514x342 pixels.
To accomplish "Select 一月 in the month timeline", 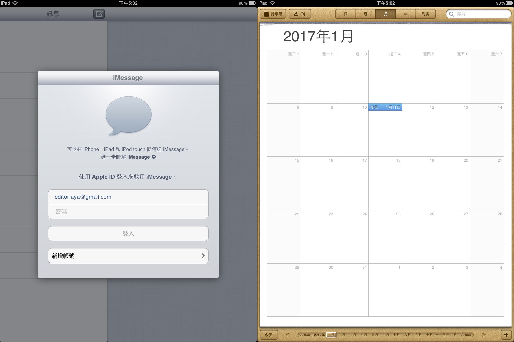I will pos(331,335).
